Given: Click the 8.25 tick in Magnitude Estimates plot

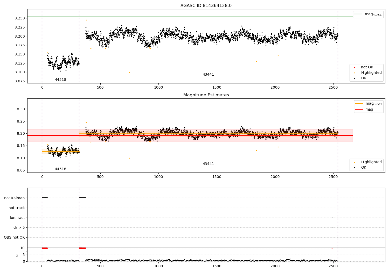Looking at the screenshot, I should coord(21,121).
